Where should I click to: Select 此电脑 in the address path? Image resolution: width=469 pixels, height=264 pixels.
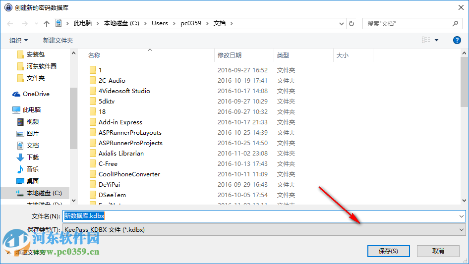click(x=83, y=23)
